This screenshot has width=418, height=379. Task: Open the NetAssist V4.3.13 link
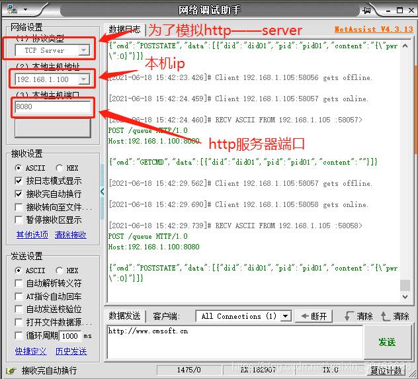[x=374, y=29]
